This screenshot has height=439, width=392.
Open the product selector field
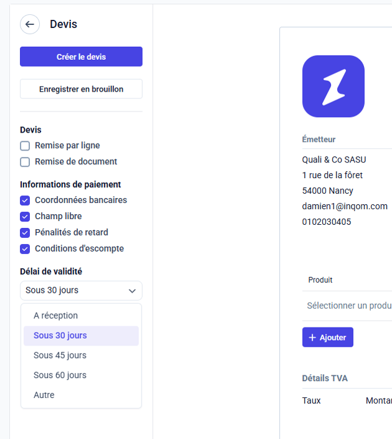click(x=349, y=306)
